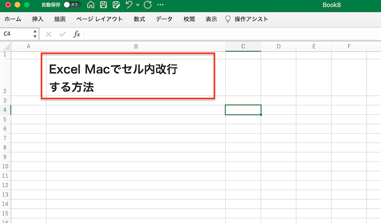Click the Book8 window title

coord(331,5)
